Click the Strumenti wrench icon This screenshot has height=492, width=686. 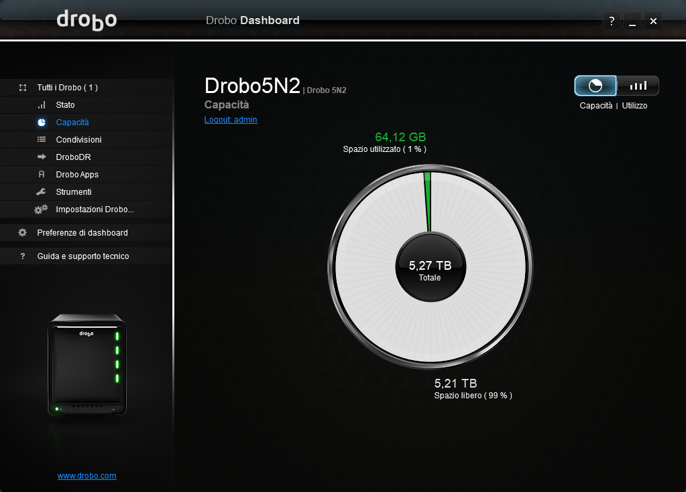42,192
